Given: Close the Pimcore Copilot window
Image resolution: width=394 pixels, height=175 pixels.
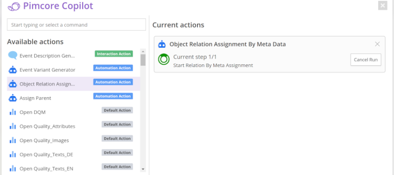Looking at the screenshot, I should click(x=383, y=6).
